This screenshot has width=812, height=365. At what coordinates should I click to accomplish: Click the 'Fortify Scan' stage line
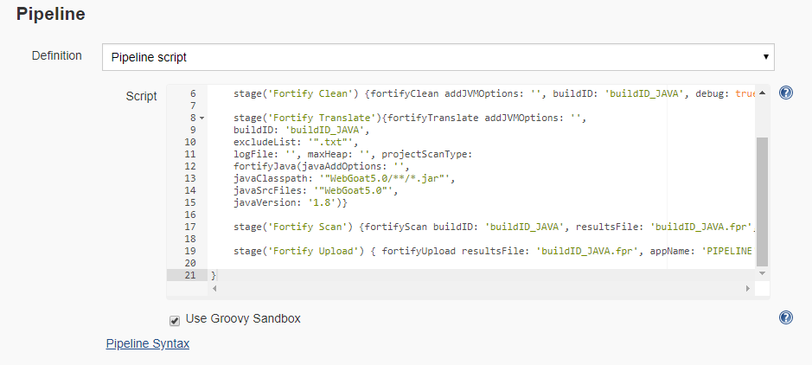point(494,227)
